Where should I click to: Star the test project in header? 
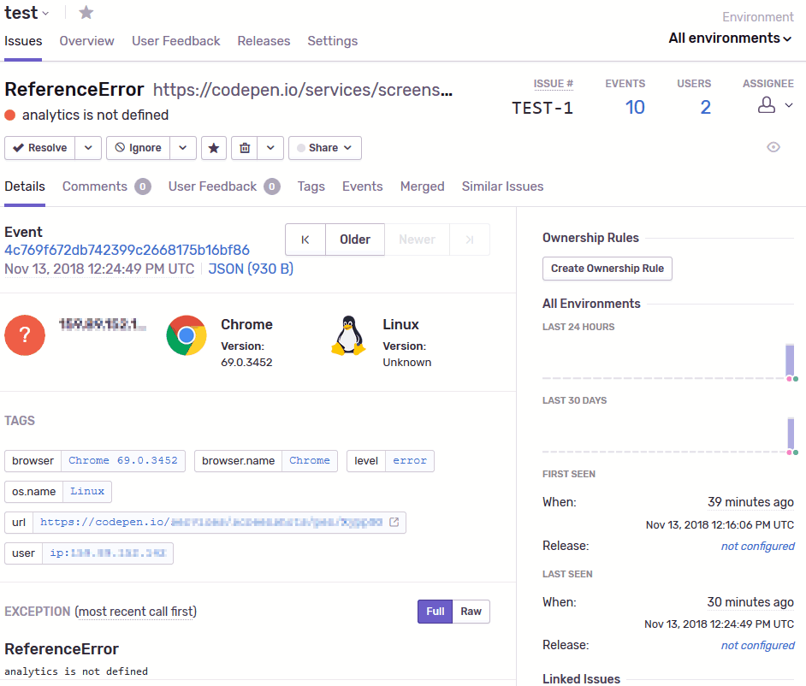[x=86, y=13]
